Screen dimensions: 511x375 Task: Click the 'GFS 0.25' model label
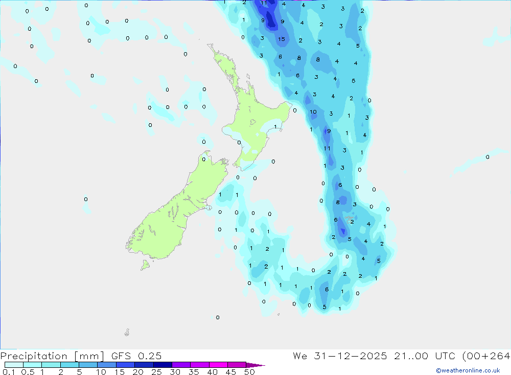click(x=136, y=356)
